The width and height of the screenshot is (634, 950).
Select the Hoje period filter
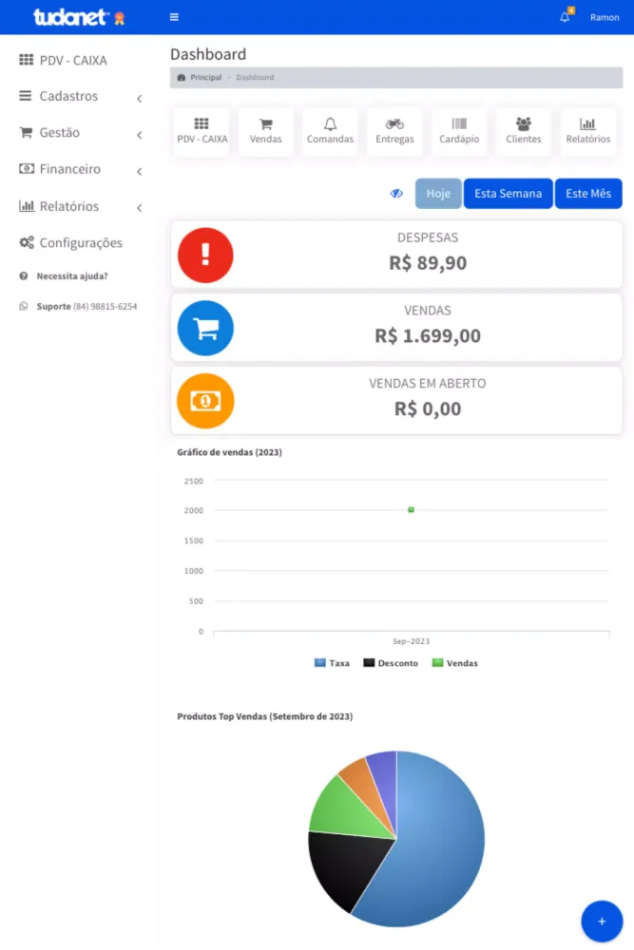(x=438, y=194)
